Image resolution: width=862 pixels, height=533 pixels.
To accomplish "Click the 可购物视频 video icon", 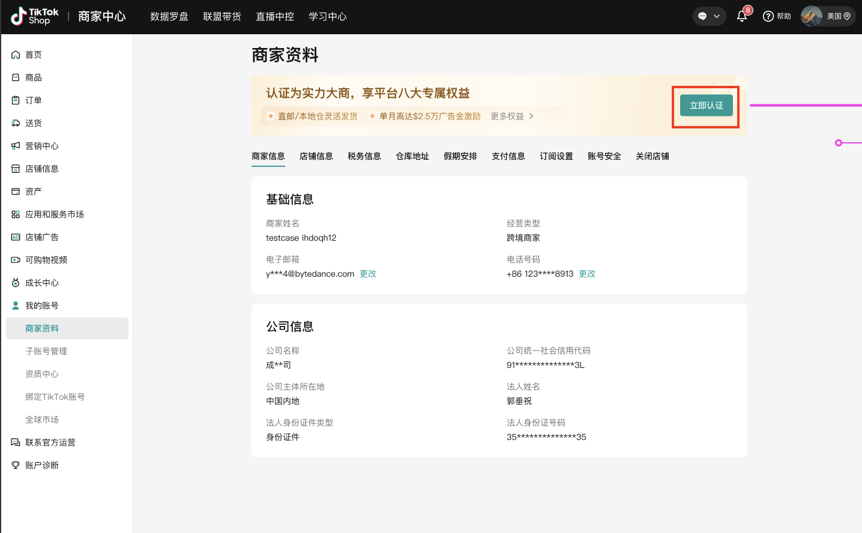I will coord(16,260).
